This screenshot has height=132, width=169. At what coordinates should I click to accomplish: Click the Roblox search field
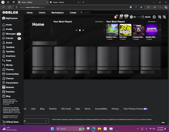pyautogui.click(x=100, y=12)
